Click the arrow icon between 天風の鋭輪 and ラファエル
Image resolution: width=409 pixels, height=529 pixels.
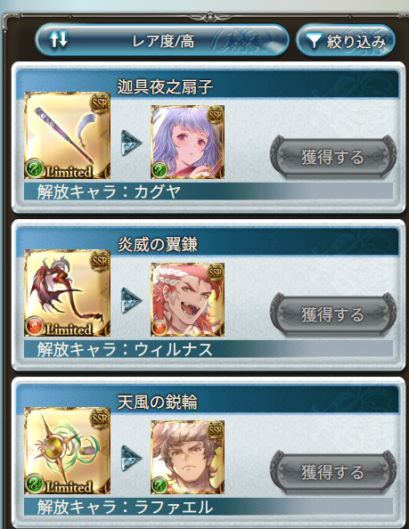coord(131,458)
